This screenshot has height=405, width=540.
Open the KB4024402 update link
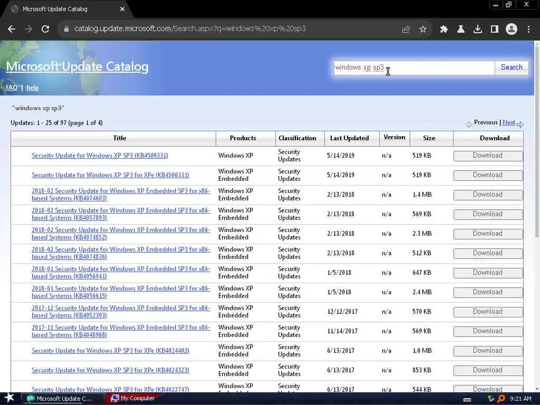(111, 351)
